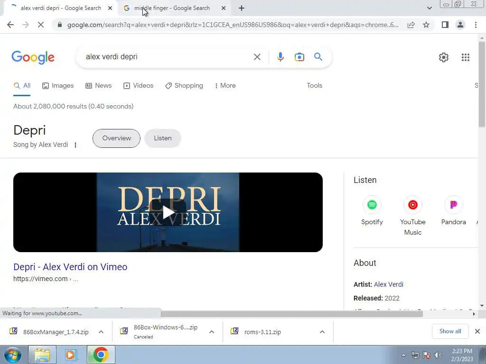Screen dimensions: 486x364
Task: Expand the More search filters menu
Action: pyautogui.click(x=225, y=85)
